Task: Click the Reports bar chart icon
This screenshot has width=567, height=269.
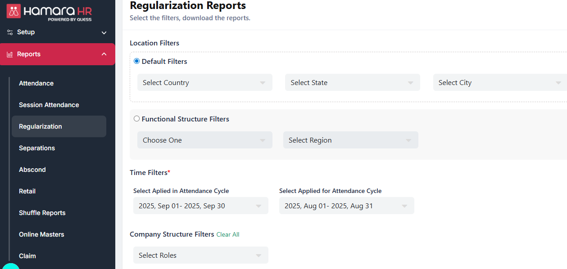Action: pyautogui.click(x=10, y=54)
